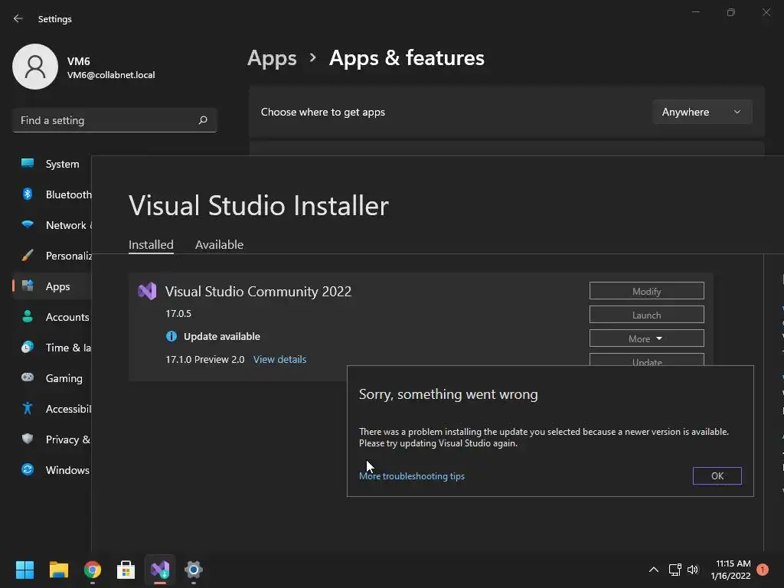784x588 pixels.
Task: Click the Modify button
Action: point(646,291)
